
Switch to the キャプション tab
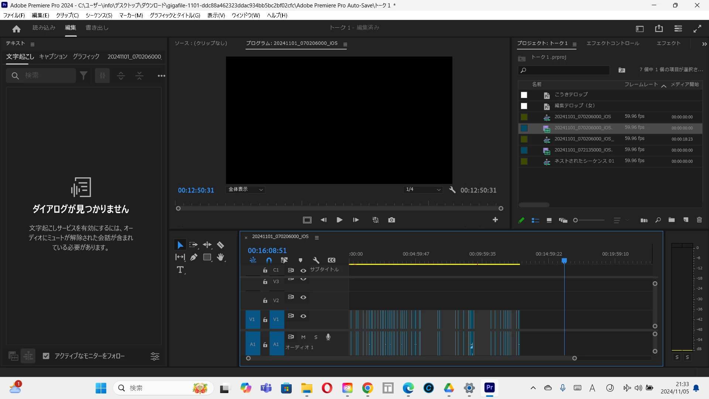[x=53, y=57]
